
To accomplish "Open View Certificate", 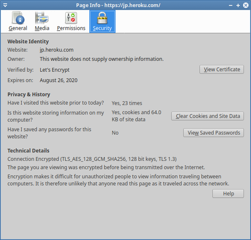I will coord(221,69).
